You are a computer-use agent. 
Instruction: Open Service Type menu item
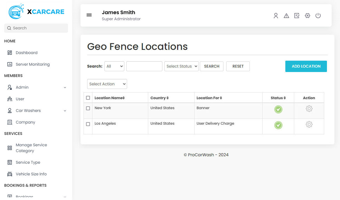point(28,162)
